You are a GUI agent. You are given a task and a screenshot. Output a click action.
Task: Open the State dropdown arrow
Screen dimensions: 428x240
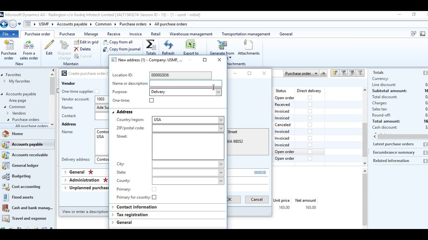[221, 172]
